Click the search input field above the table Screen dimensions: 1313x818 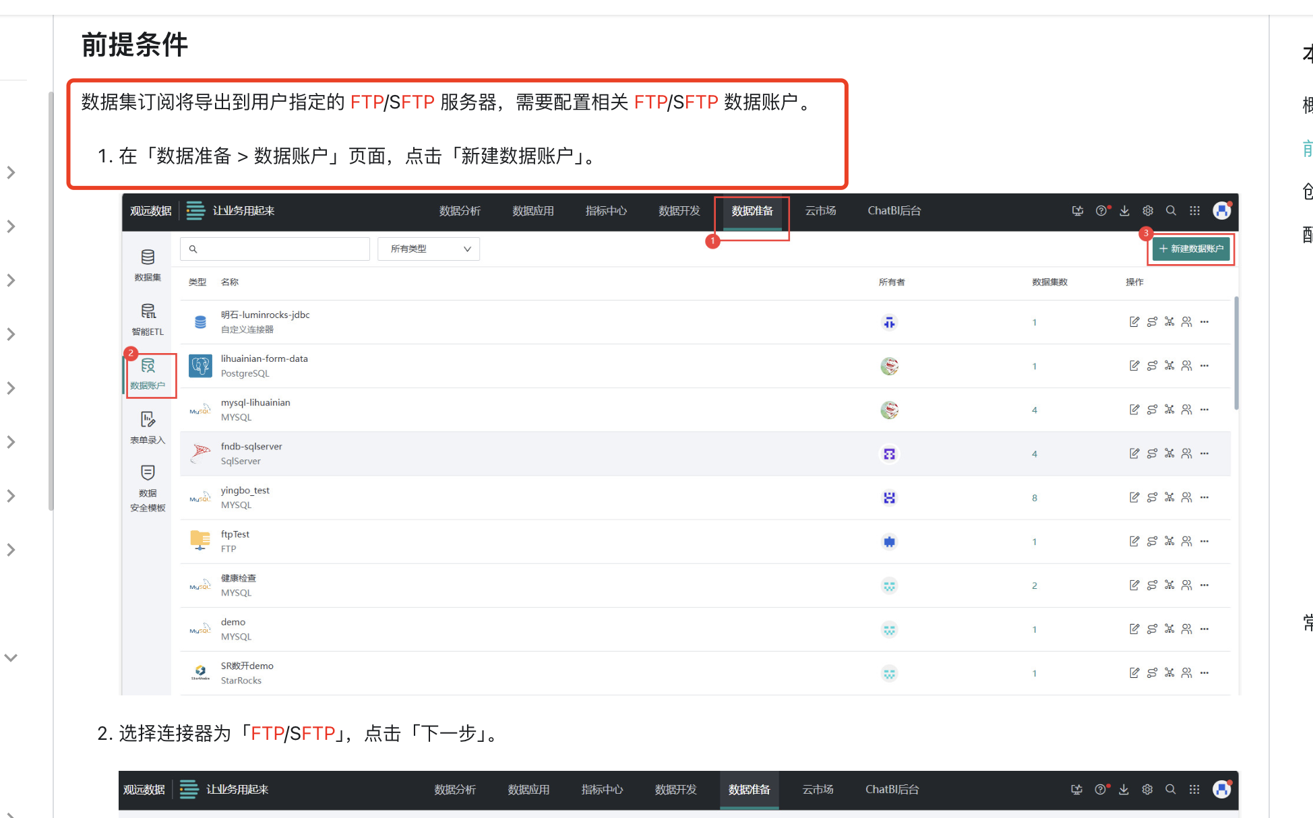pyautogui.click(x=274, y=249)
